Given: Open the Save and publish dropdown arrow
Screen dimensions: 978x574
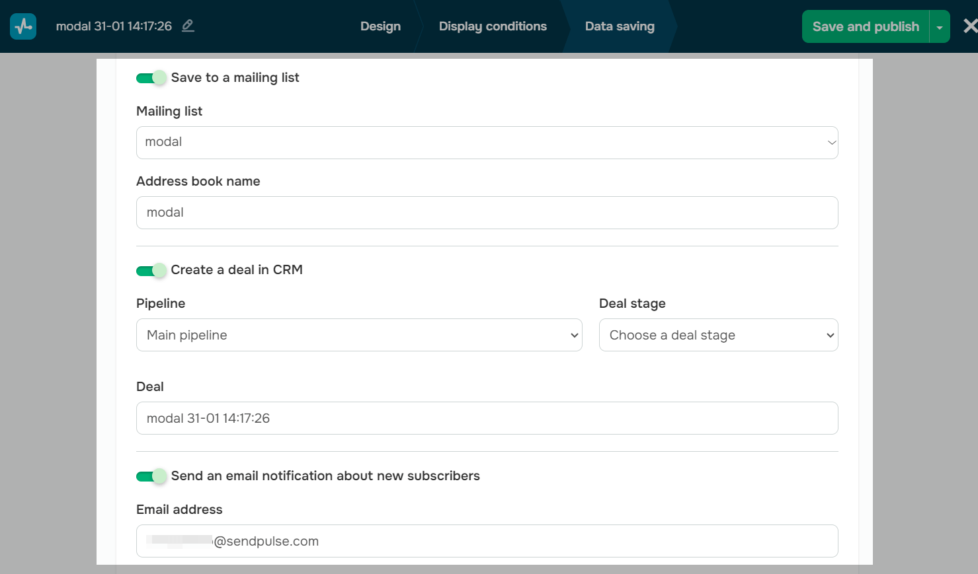Looking at the screenshot, I should click(x=940, y=27).
